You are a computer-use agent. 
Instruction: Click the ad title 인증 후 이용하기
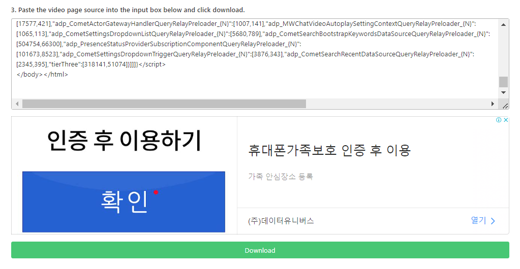[125, 141]
